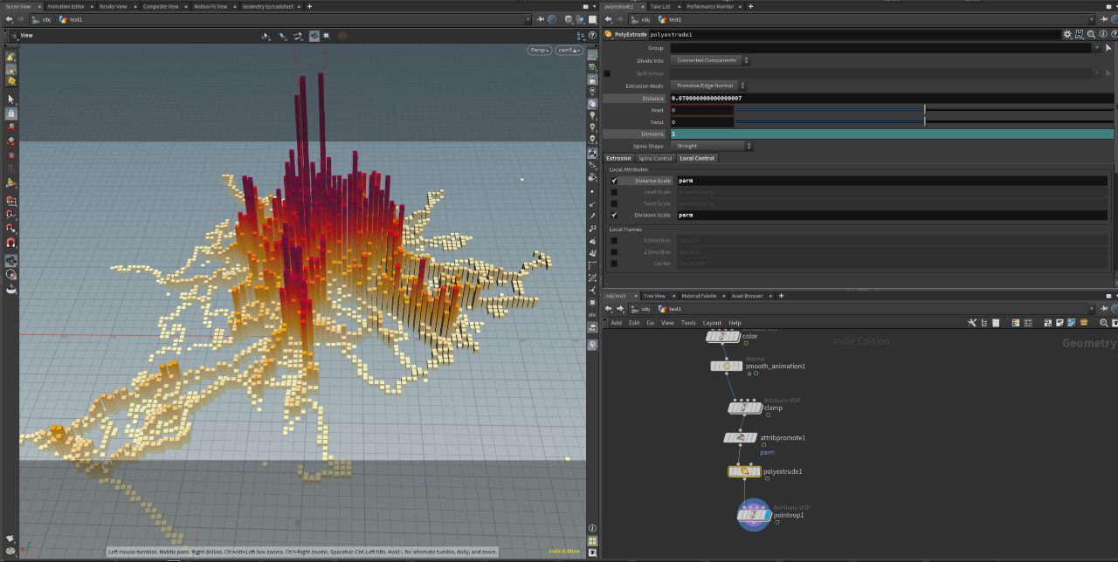Select the smooth_animation1 node
The image size is (1118, 562).
pos(727,367)
